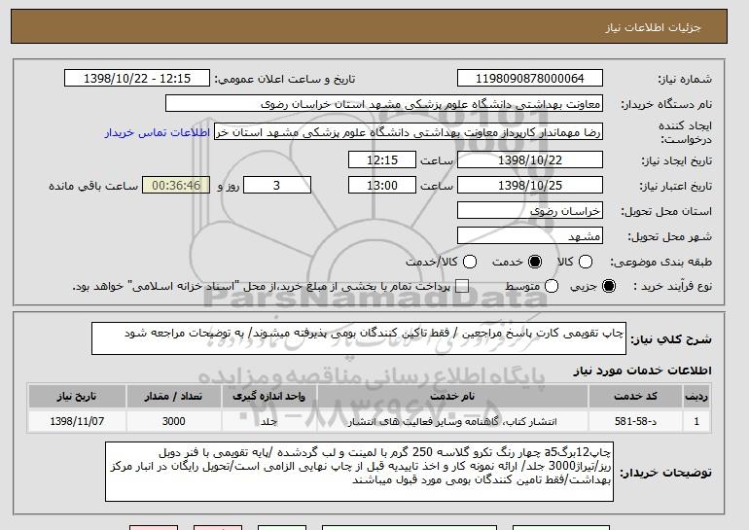Screen dimensions: 749x530
Task: Click the تاریخ نیاز column header
Action: [77, 397]
